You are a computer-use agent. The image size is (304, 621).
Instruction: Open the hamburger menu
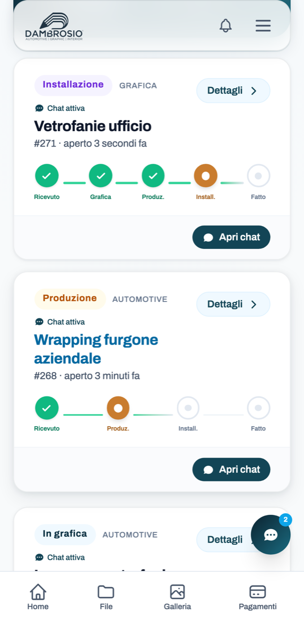263,25
